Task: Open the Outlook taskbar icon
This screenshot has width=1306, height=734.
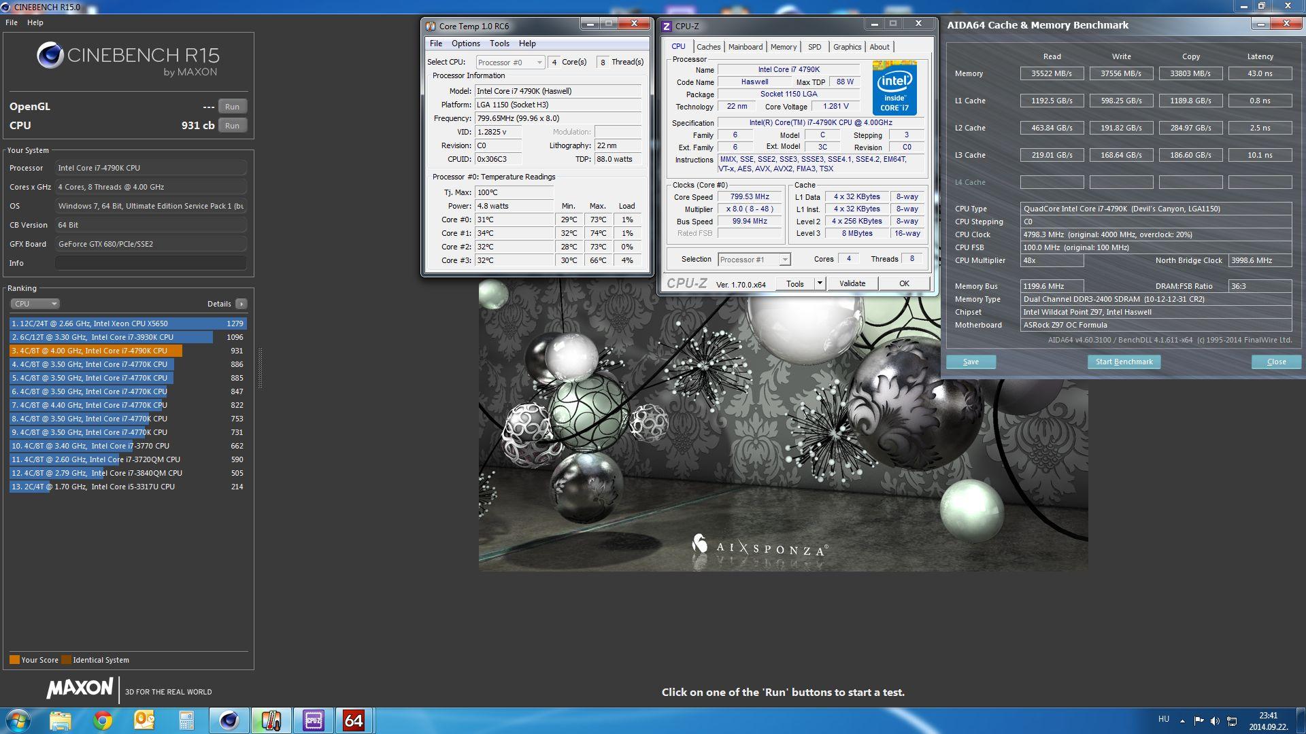Action: pyautogui.click(x=145, y=720)
